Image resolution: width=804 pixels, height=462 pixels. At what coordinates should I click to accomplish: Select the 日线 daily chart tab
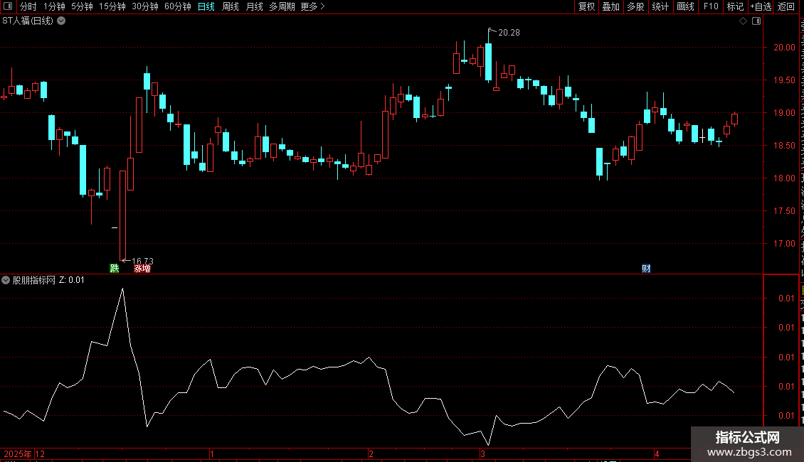[206, 6]
